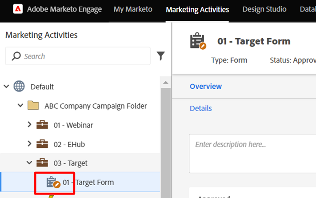316x198 pixels.
Task: Expand the 02 - EHub program
Action: [x=29, y=144]
